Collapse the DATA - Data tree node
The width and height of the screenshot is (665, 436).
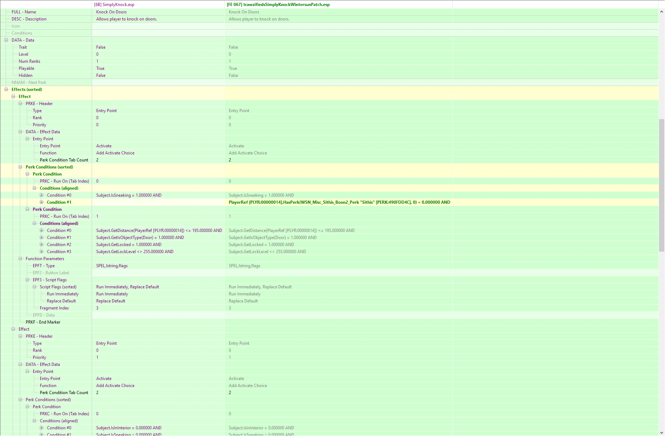coord(6,40)
